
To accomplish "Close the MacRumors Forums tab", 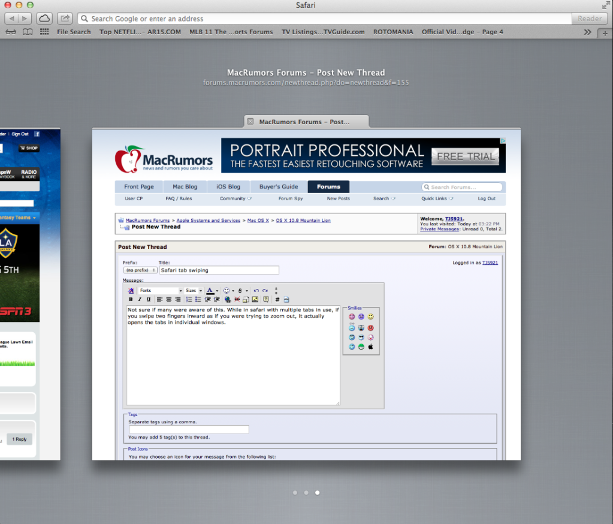I will [x=250, y=122].
